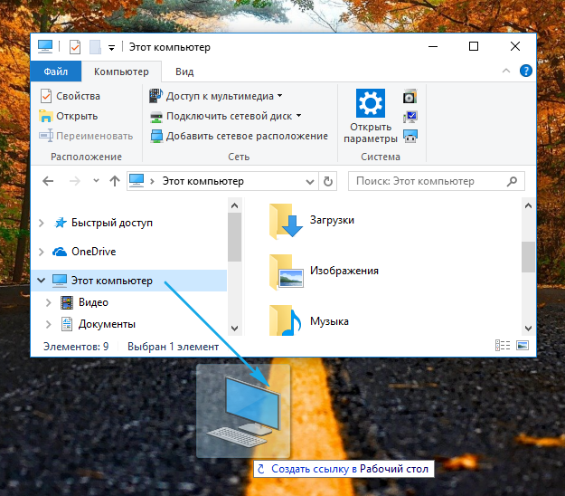Select Документы in navigation pane
565x496 pixels.
pos(107,324)
